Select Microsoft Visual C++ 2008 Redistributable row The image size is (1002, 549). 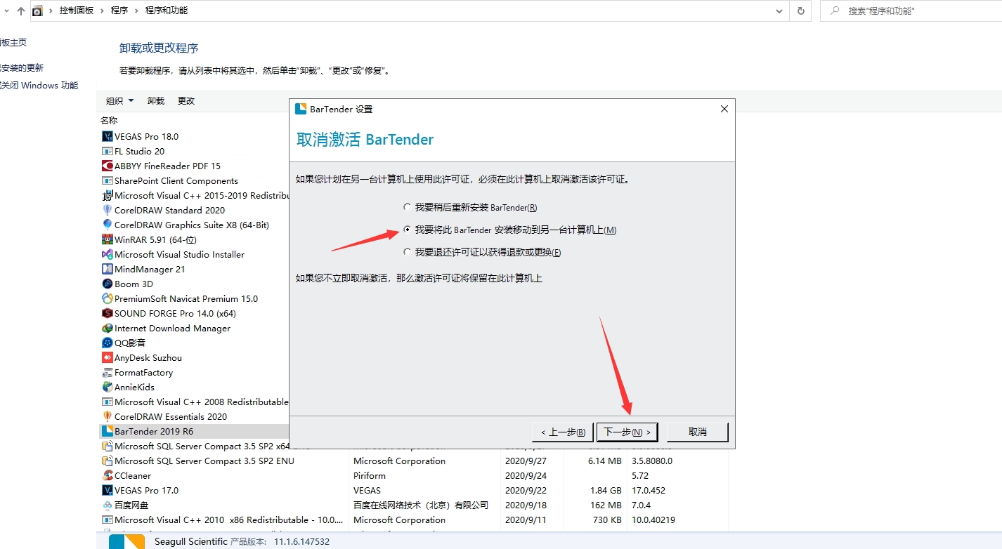(195, 402)
